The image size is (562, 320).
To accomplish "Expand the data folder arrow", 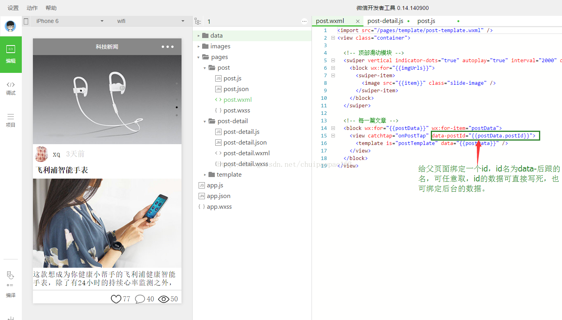I will 199,36.
